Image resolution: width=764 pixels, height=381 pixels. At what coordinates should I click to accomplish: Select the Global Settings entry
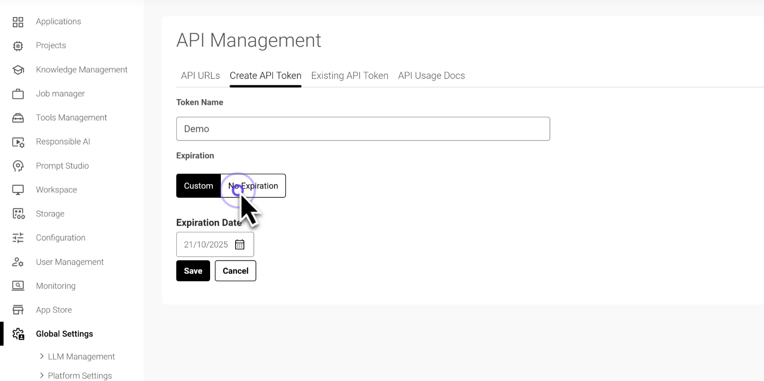(x=64, y=334)
